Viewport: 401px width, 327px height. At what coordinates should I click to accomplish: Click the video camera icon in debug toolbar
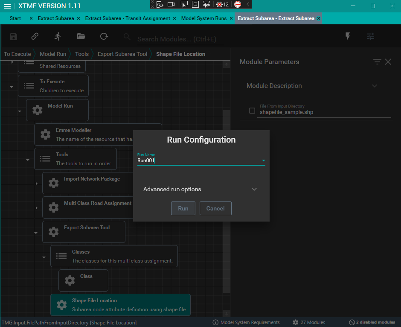[171, 4]
